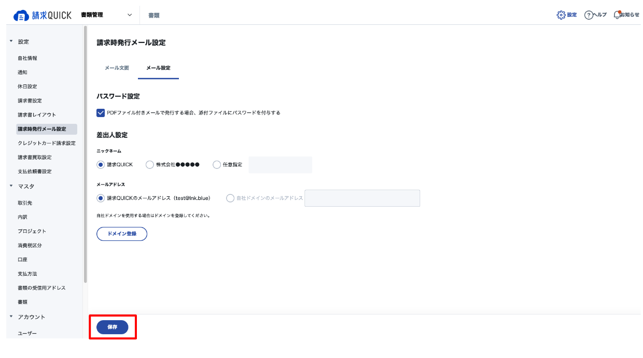643x358 pixels.
Task: Open the 書類管理 dropdown
Action: pos(107,15)
